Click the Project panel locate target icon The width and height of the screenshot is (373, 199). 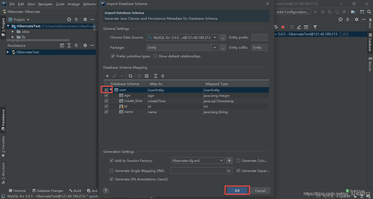tap(69, 19)
